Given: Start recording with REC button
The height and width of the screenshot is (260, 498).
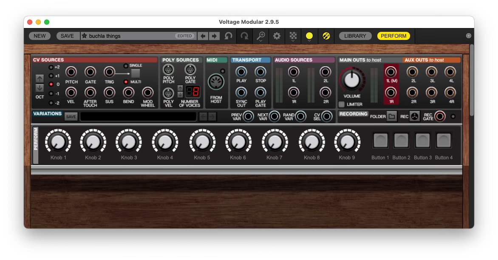Looking at the screenshot, I should [x=414, y=116].
